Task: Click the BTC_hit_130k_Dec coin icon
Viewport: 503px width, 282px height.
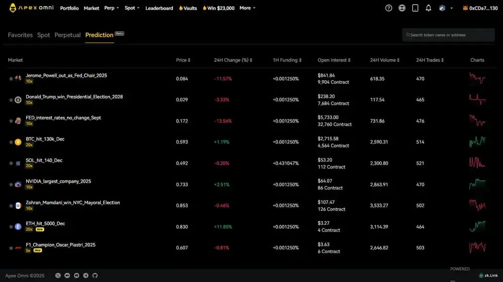Action: tap(18, 142)
